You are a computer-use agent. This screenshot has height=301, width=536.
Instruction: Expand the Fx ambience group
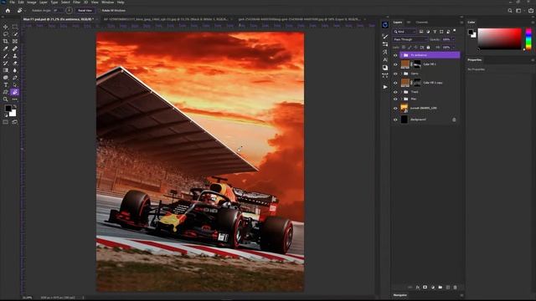(x=401, y=55)
